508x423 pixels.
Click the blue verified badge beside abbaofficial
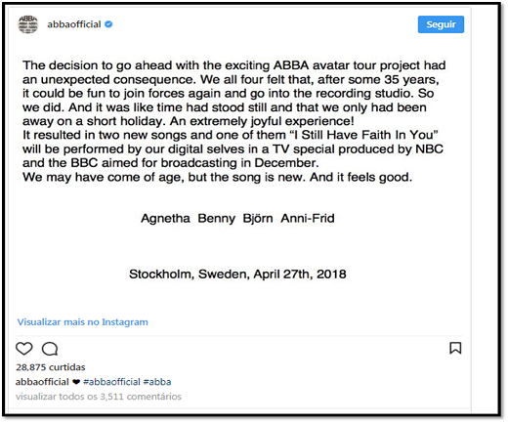pos(108,24)
